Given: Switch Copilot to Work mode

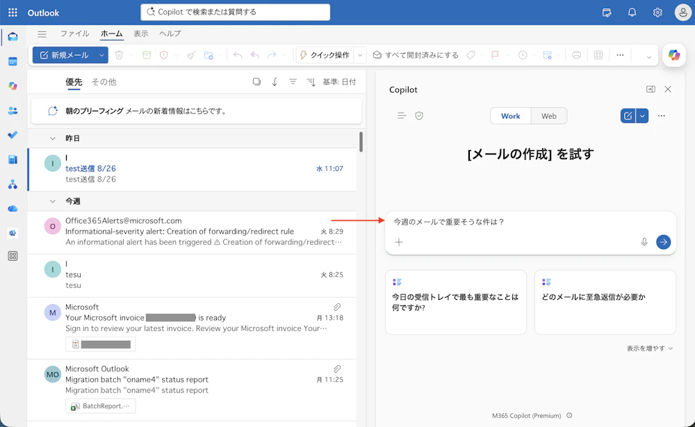Looking at the screenshot, I should pyautogui.click(x=511, y=115).
